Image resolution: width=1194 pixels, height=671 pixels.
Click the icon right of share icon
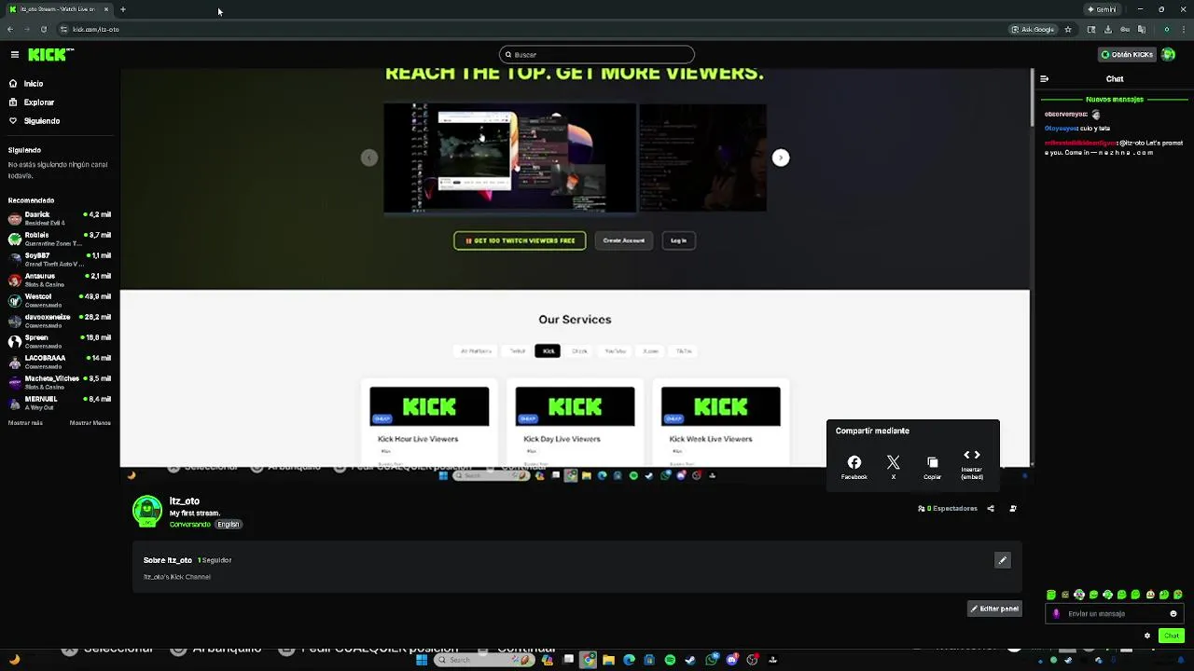[1013, 509]
